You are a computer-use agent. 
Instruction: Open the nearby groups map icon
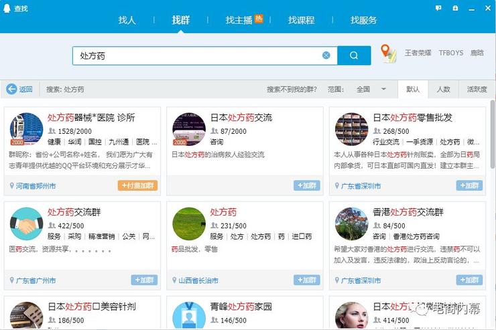[x=388, y=53]
